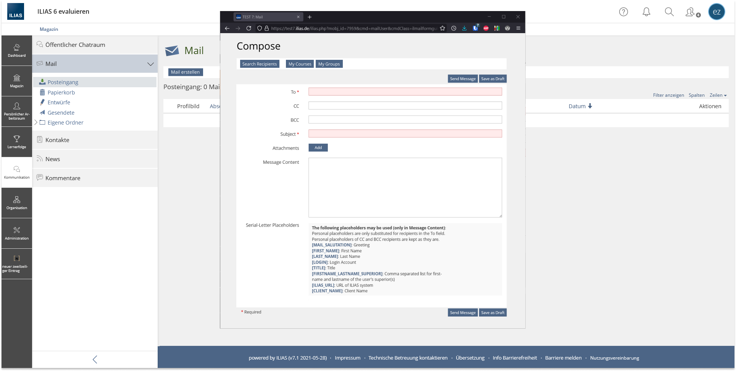
Task: Open the Zeilen dropdown
Action: pos(718,95)
